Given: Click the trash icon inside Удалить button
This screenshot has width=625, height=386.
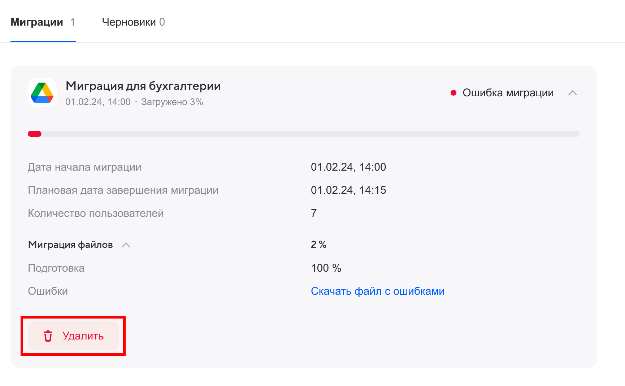Looking at the screenshot, I should click(47, 336).
